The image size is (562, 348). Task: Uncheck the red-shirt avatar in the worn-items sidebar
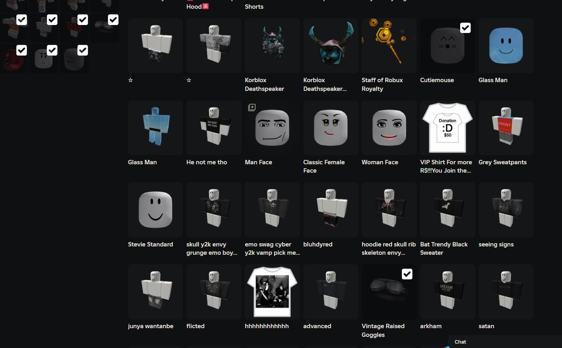pyautogui.click(x=83, y=20)
